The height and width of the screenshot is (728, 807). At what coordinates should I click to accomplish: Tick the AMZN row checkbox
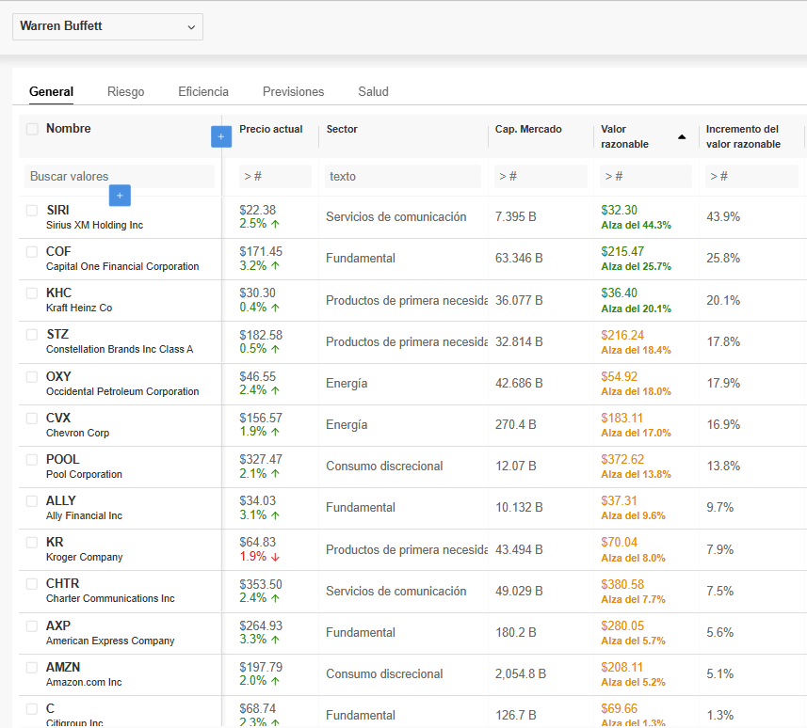click(32, 668)
